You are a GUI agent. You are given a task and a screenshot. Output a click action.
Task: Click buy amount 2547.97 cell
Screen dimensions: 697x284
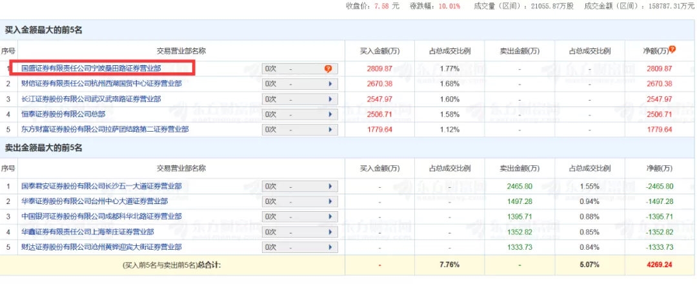coord(379,99)
